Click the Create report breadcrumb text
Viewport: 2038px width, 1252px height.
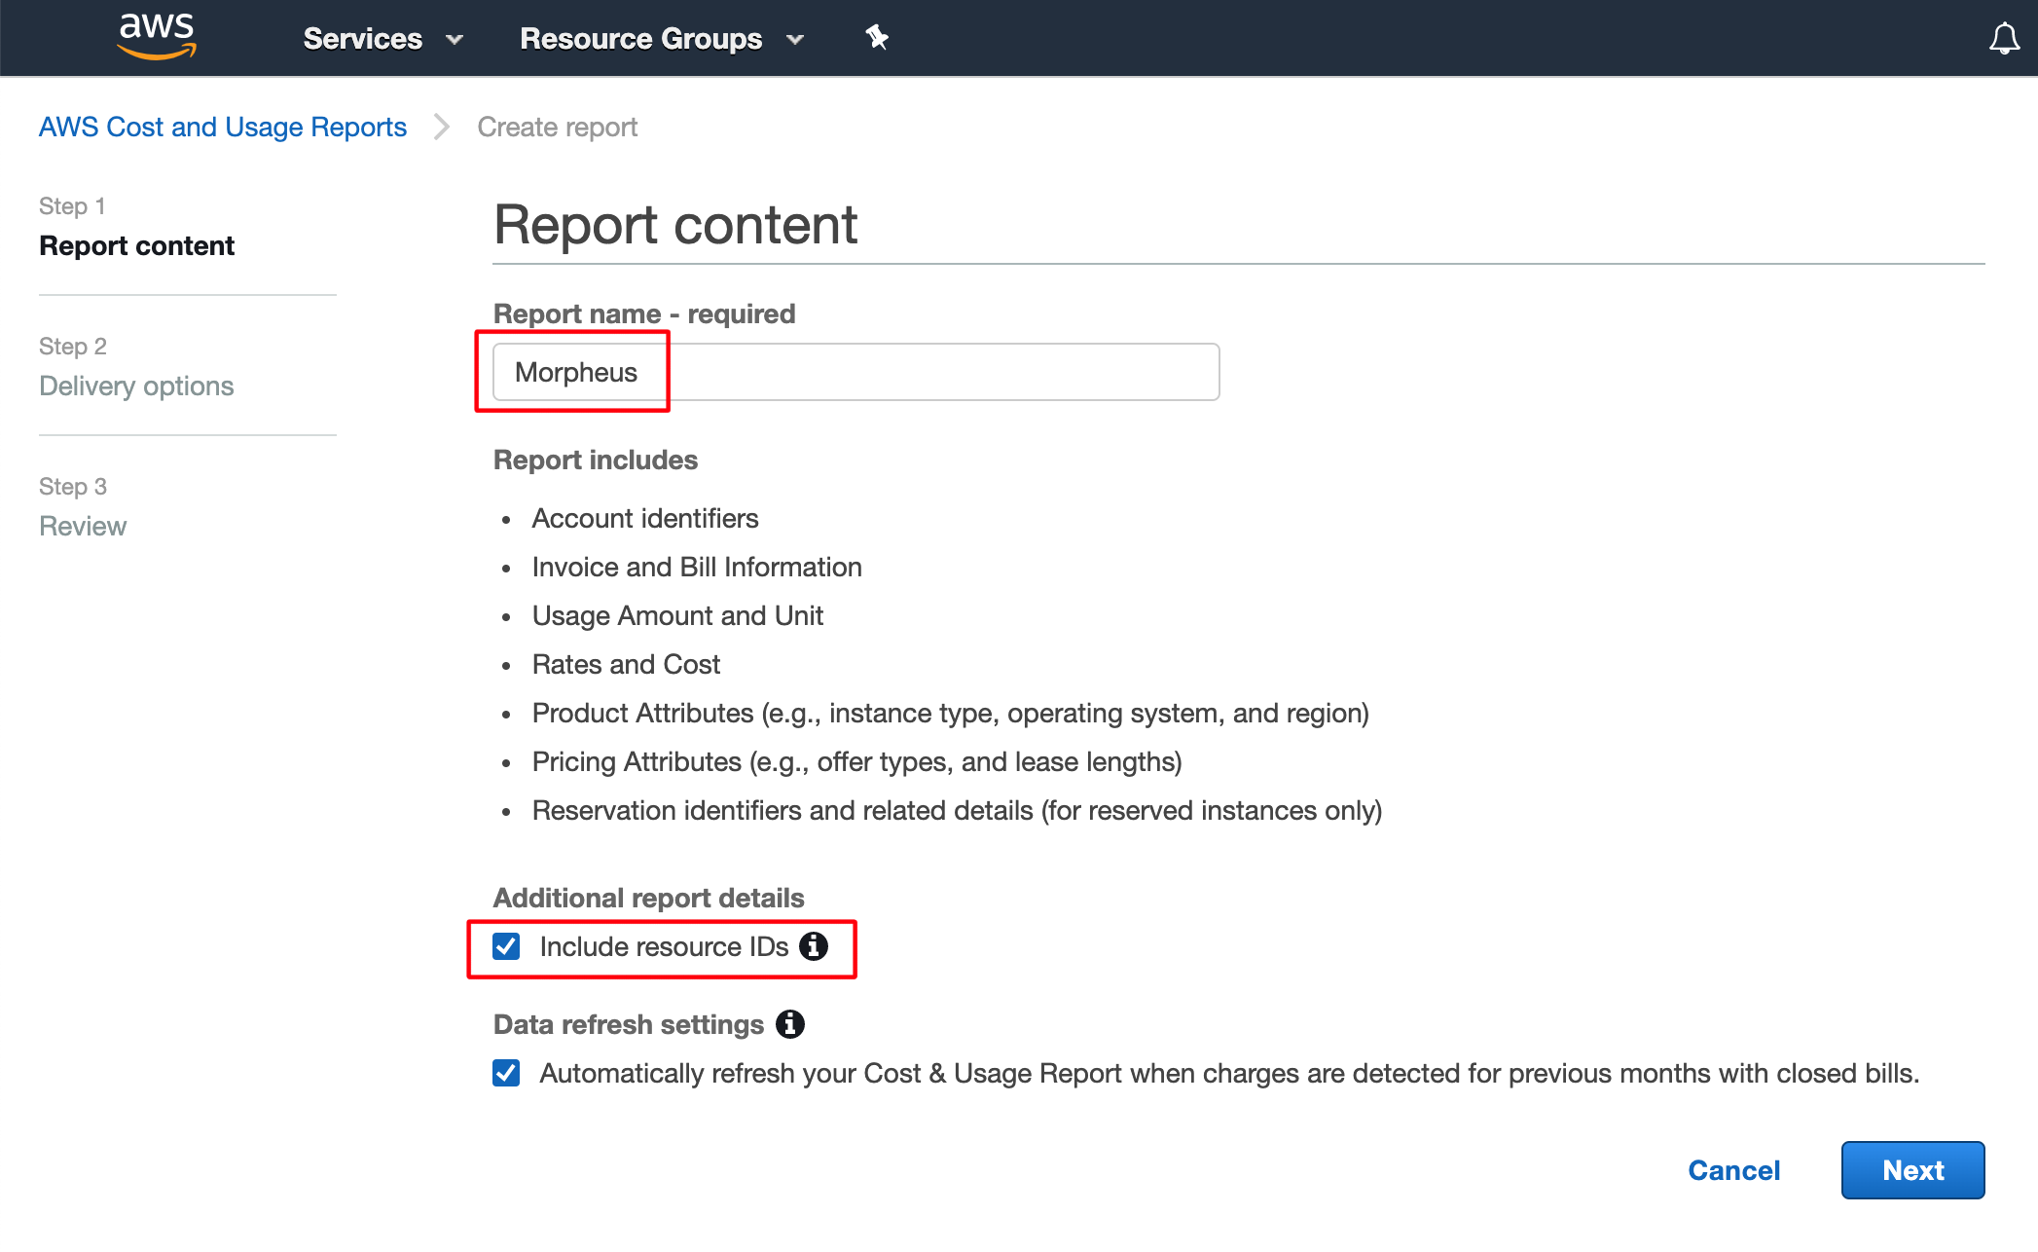point(557,128)
